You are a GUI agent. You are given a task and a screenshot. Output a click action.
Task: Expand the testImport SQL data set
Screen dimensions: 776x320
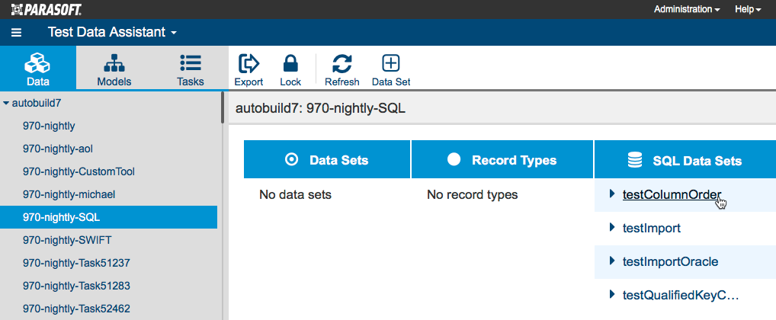(x=613, y=227)
